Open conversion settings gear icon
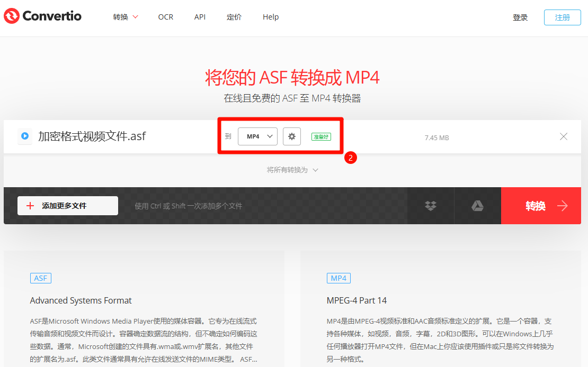588x367 pixels. coord(292,136)
